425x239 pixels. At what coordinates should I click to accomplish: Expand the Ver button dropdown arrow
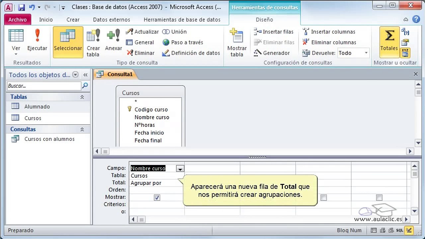16,54
